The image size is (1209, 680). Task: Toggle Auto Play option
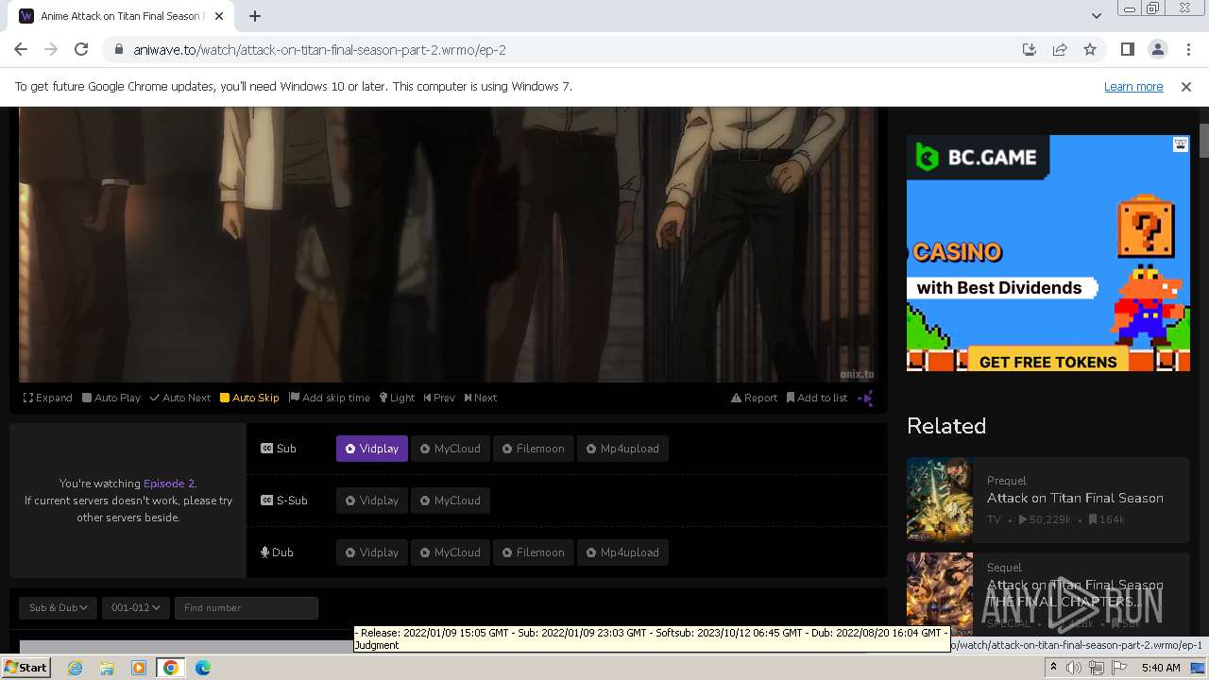point(111,398)
